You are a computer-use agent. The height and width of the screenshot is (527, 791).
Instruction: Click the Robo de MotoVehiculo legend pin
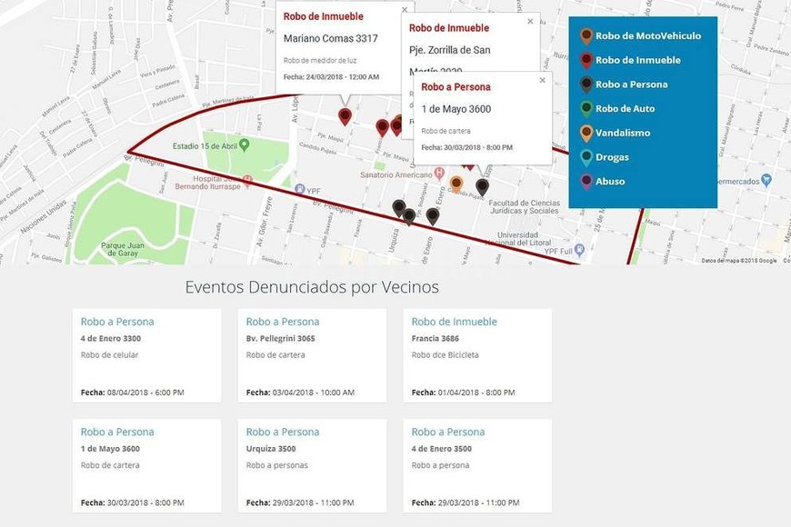tap(586, 36)
